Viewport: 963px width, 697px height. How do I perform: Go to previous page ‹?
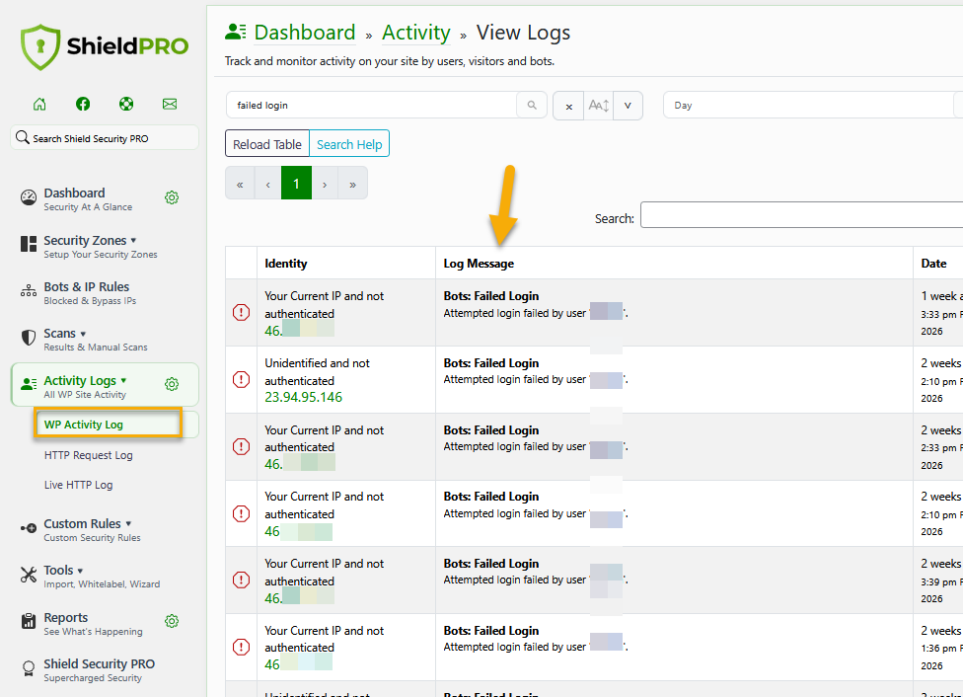pos(267,184)
